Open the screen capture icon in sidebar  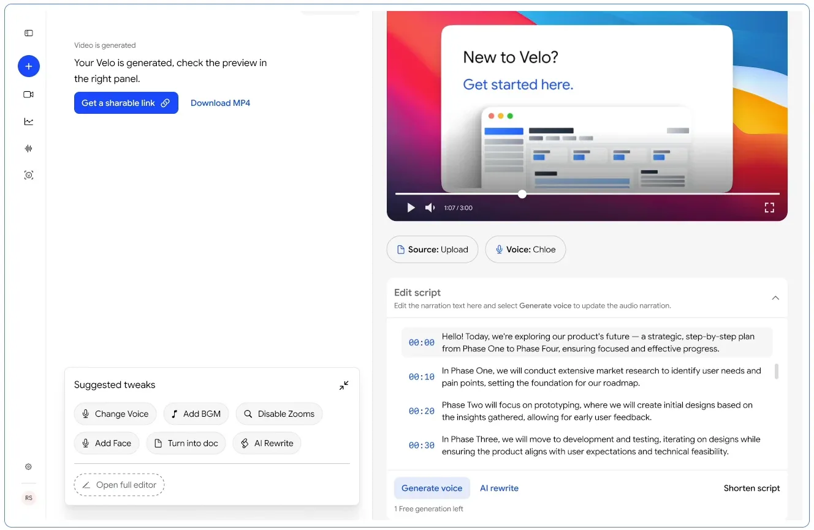coord(29,175)
